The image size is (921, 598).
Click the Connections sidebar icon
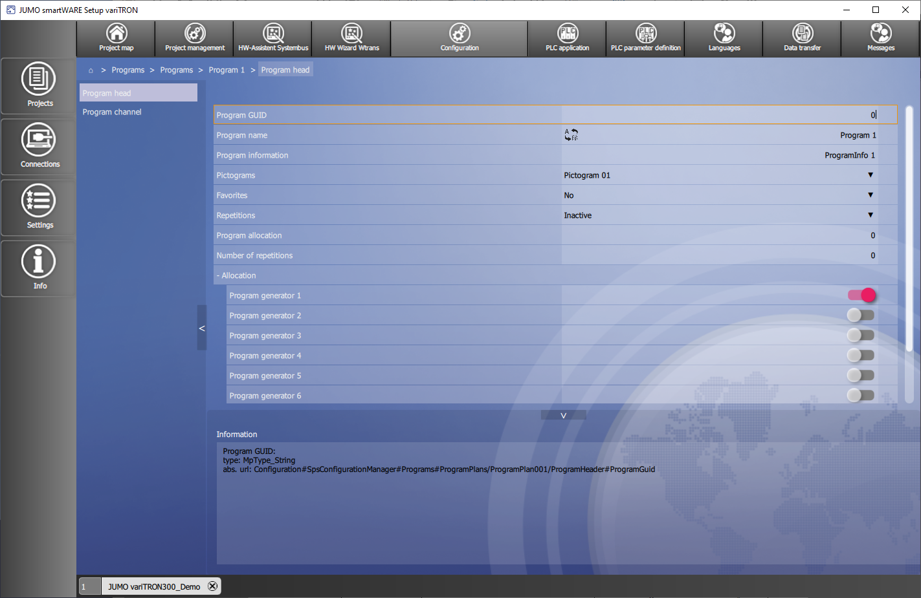39,146
